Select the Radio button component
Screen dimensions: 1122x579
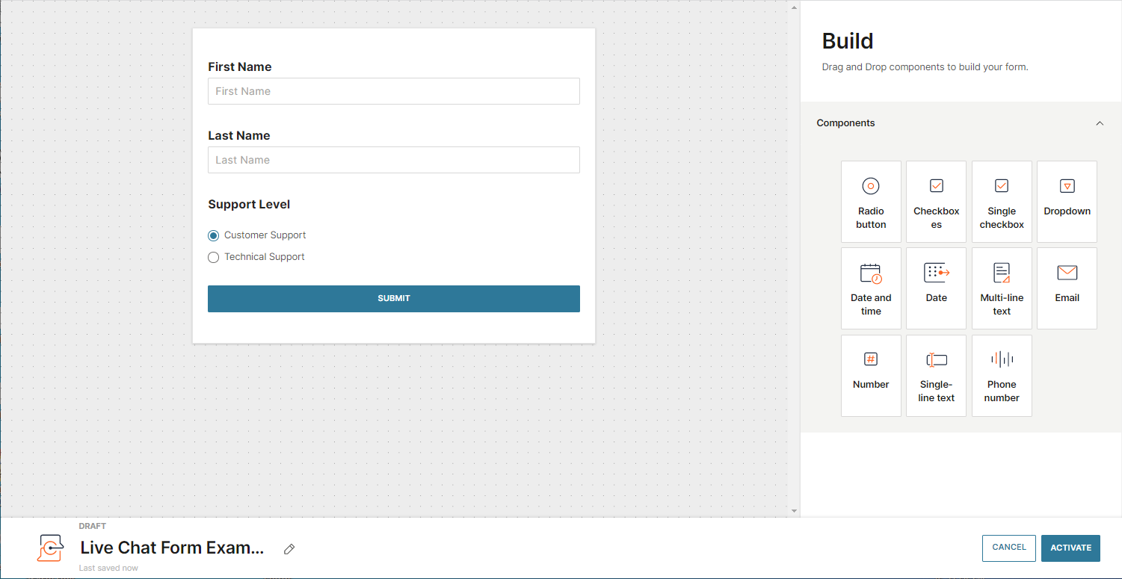[871, 202]
